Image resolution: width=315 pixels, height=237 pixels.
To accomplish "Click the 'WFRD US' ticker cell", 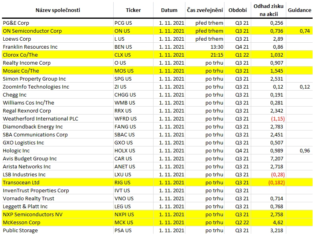I will point(134,118).
